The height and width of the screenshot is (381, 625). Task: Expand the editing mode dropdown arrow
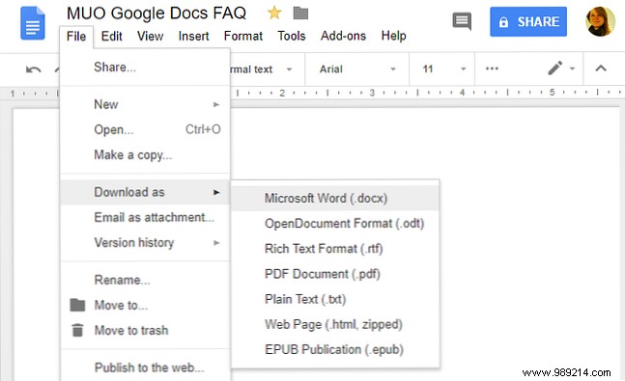pyautogui.click(x=573, y=68)
